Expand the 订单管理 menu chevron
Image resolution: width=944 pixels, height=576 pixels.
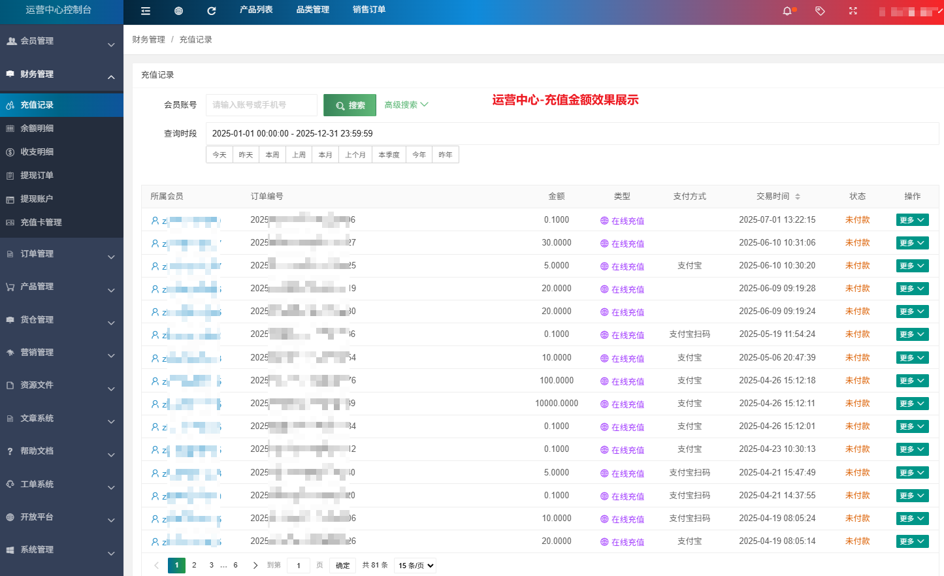111,257
